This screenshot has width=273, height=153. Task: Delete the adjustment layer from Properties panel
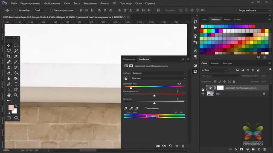coord(183,146)
